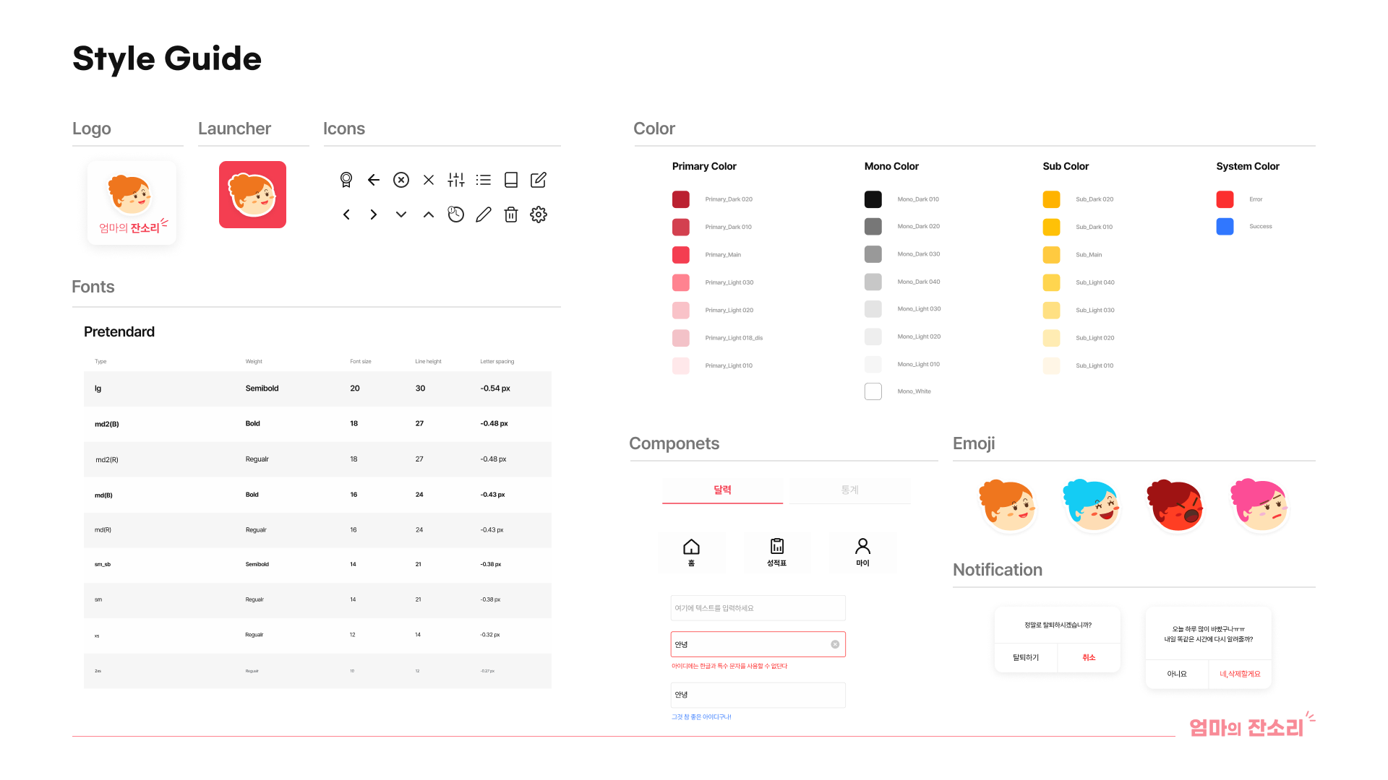Viewport: 1388px width, 780px height.
Task: Click the sliders filter icon
Action: pyautogui.click(x=456, y=180)
